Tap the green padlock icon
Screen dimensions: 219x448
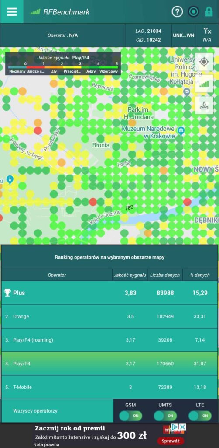[x=209, y=12]
